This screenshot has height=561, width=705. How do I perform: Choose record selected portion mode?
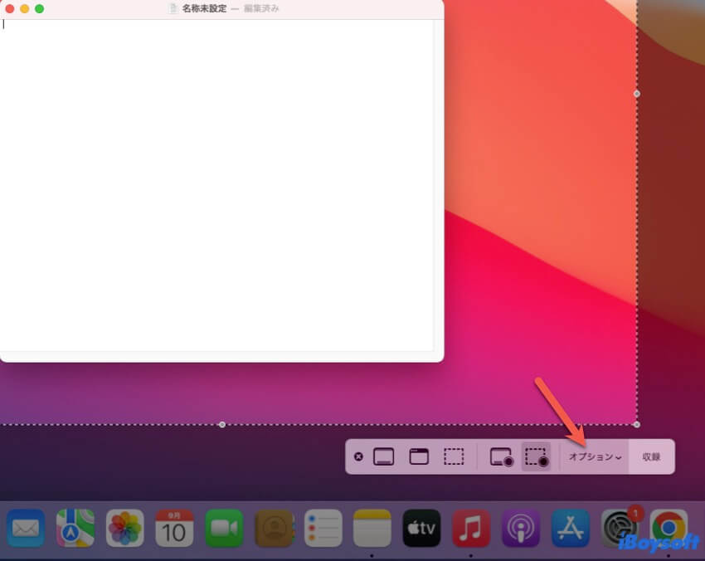pos(537,457)
